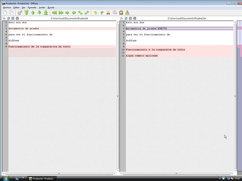Activate the Prueba.txt : Prueba2 taskbar button
Screen dimensions: 242x181
click(x=42, y=179)
